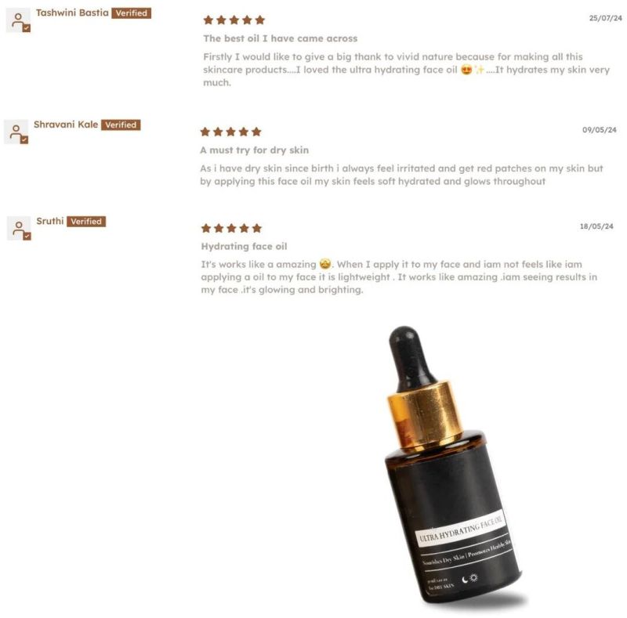
Task: Open reviewer name Shravani Kale
Action: (x=66, y=125)
